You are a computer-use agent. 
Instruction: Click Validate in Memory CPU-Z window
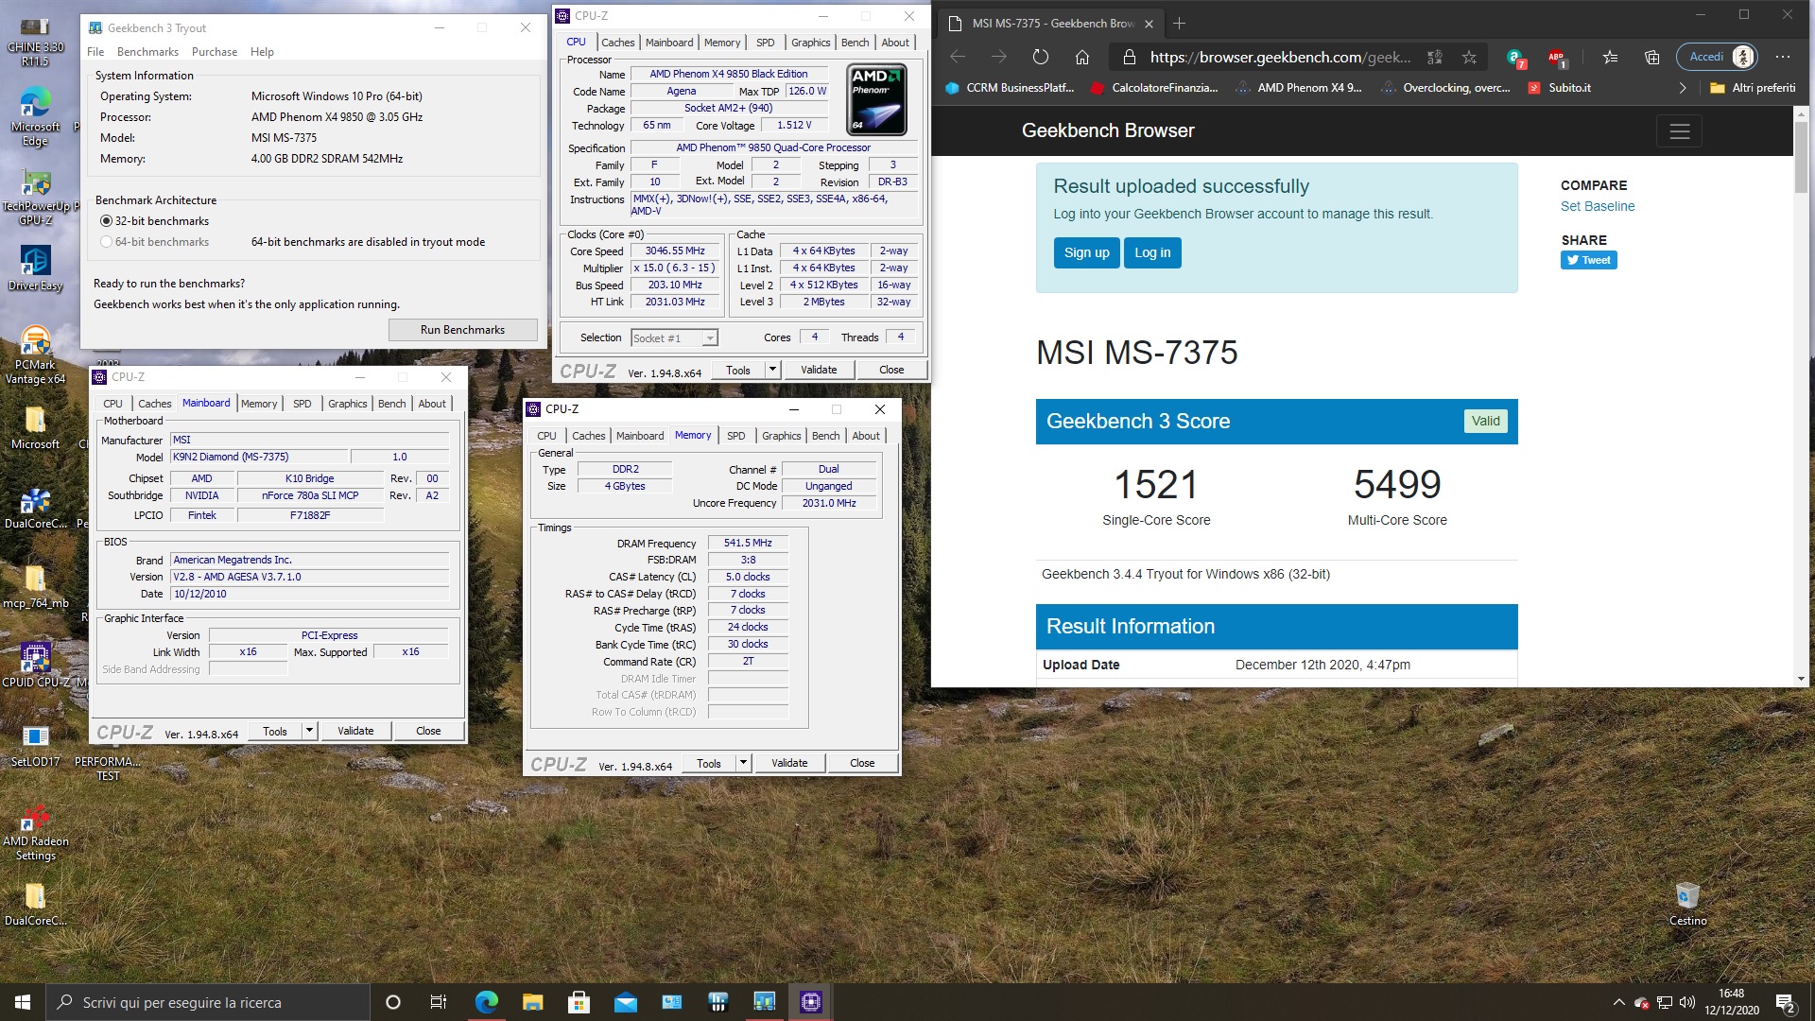coord(789,763)
